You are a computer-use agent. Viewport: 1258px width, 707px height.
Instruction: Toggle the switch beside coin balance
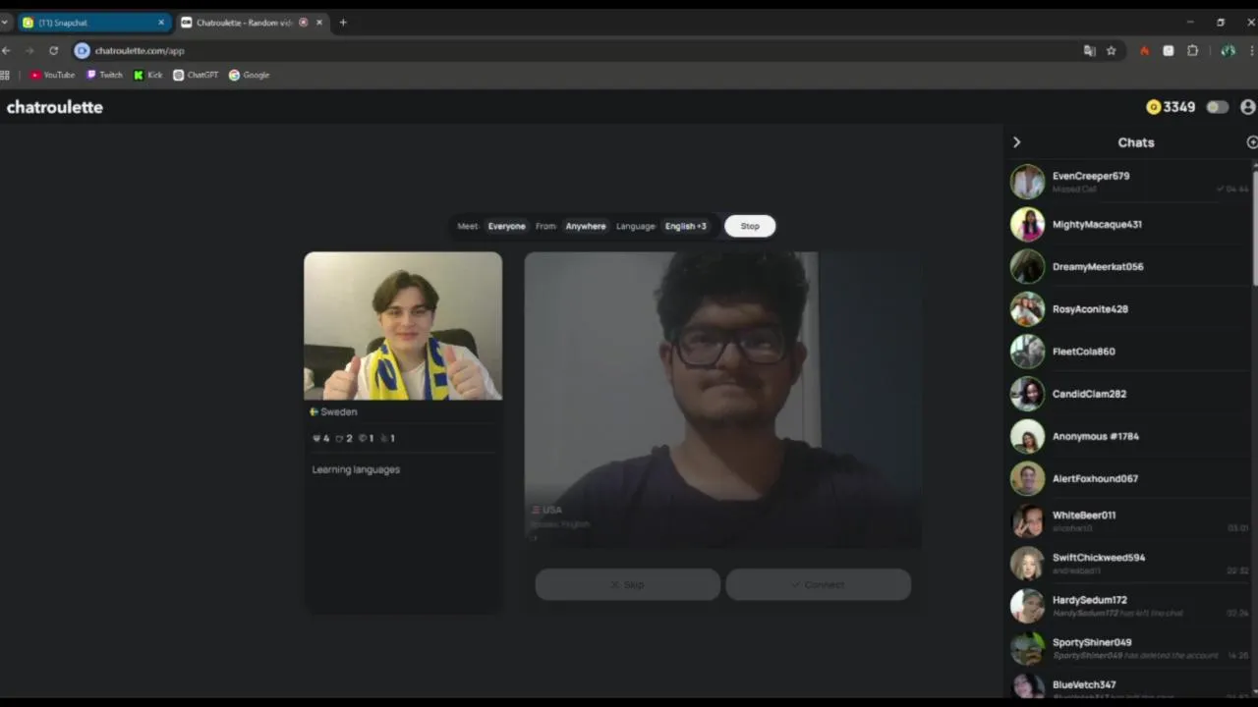pyautogui.click(x=1218, y=107)
